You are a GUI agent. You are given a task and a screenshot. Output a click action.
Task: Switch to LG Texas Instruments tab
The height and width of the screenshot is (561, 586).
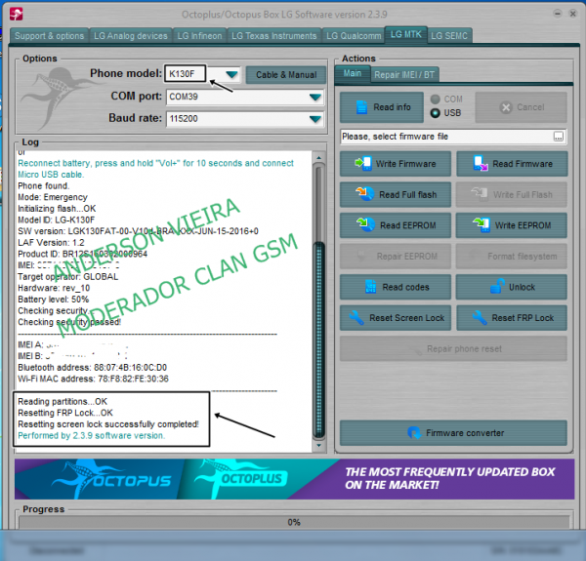pyautogui.click(x=273, y=36)
